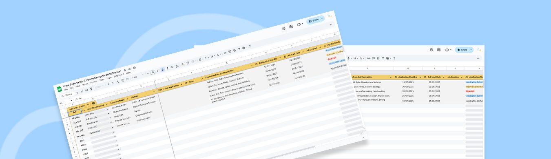Click Sheets logo in tilted left window
Screen dimensions: 551x159
[x=59, y=89]
